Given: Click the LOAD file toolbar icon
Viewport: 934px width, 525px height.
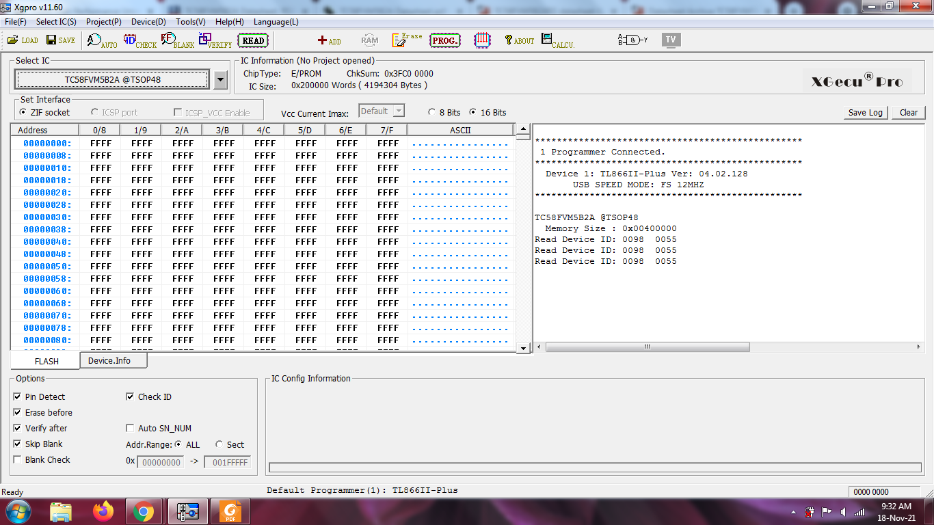Looking at the screenshot, I should tap(22, 40).
